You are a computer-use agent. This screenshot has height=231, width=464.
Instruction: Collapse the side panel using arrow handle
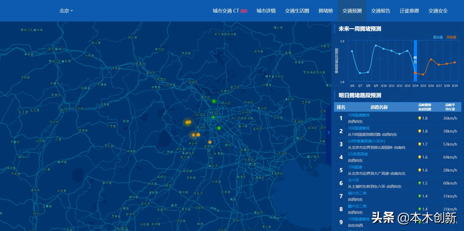329,132
